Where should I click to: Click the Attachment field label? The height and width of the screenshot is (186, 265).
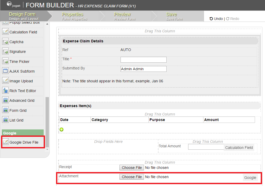[69, 176]
